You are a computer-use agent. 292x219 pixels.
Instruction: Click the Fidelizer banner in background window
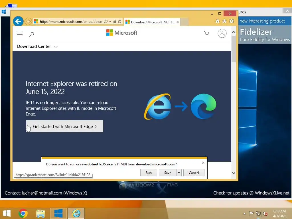pos(265,35)
